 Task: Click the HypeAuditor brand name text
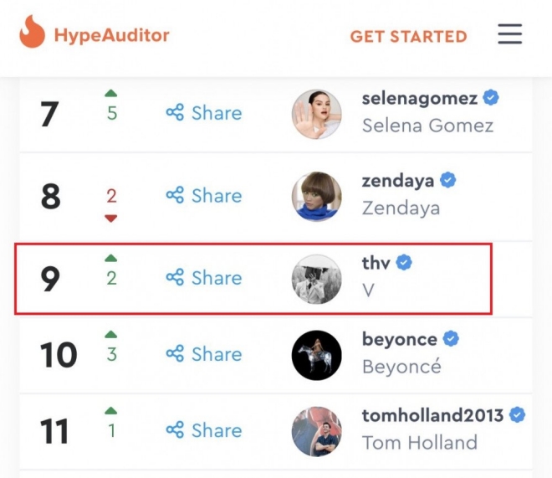point(111,35)
